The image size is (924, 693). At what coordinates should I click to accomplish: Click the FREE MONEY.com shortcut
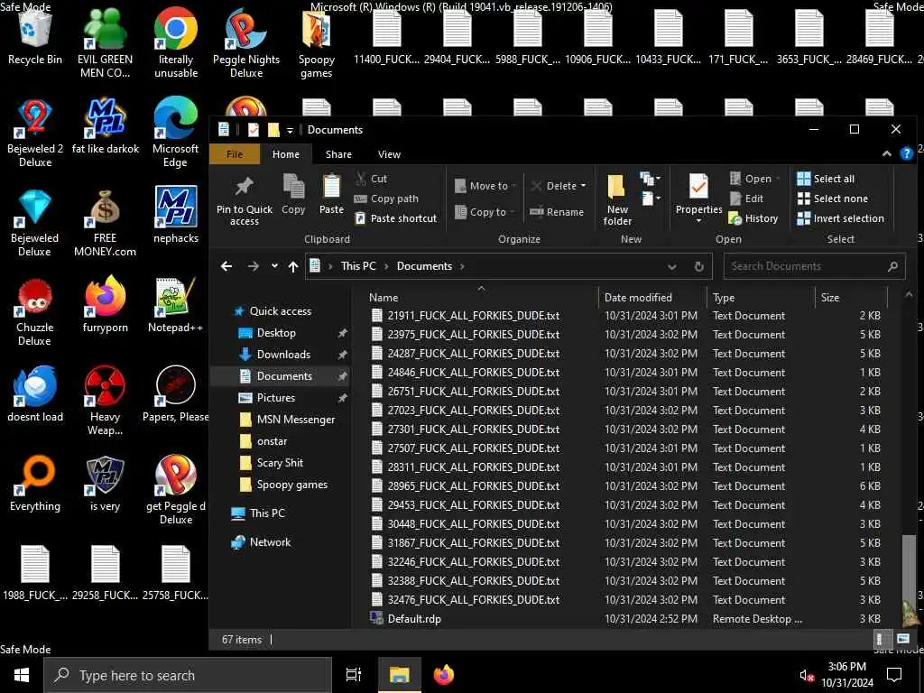point(105,223)
